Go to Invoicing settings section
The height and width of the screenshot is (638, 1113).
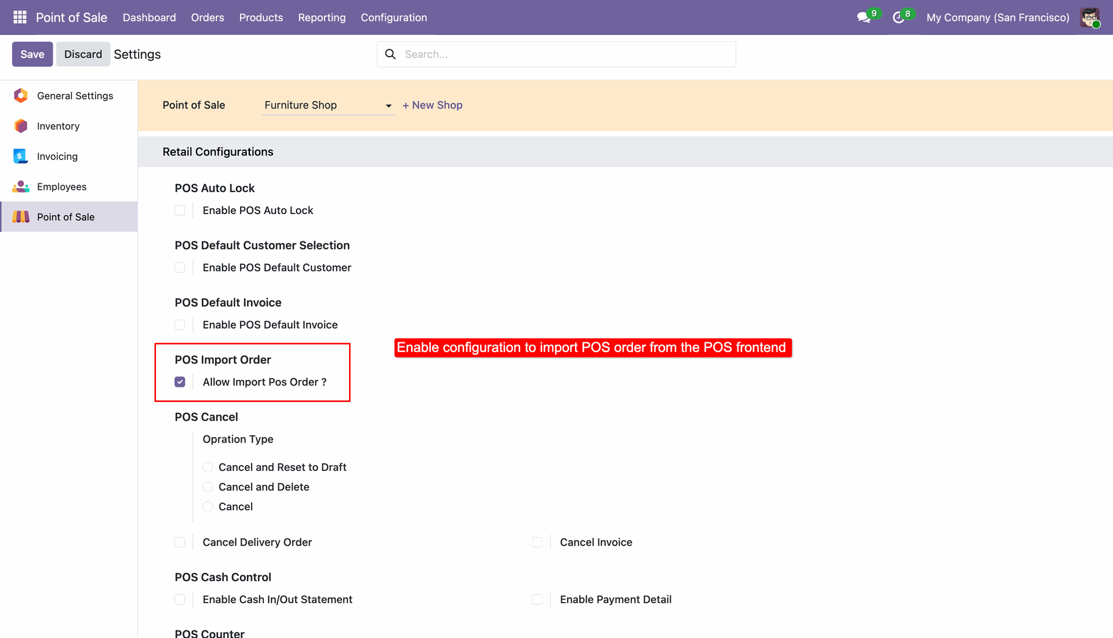69,156
